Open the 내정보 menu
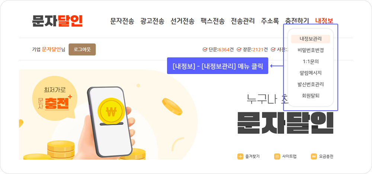This screenshot has height=174, width=372. [324, 21]
